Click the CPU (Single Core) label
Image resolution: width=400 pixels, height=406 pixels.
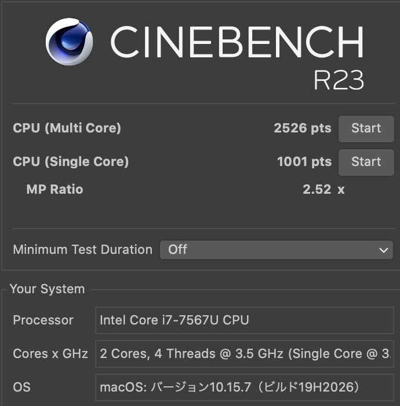[x=71, y=162]
